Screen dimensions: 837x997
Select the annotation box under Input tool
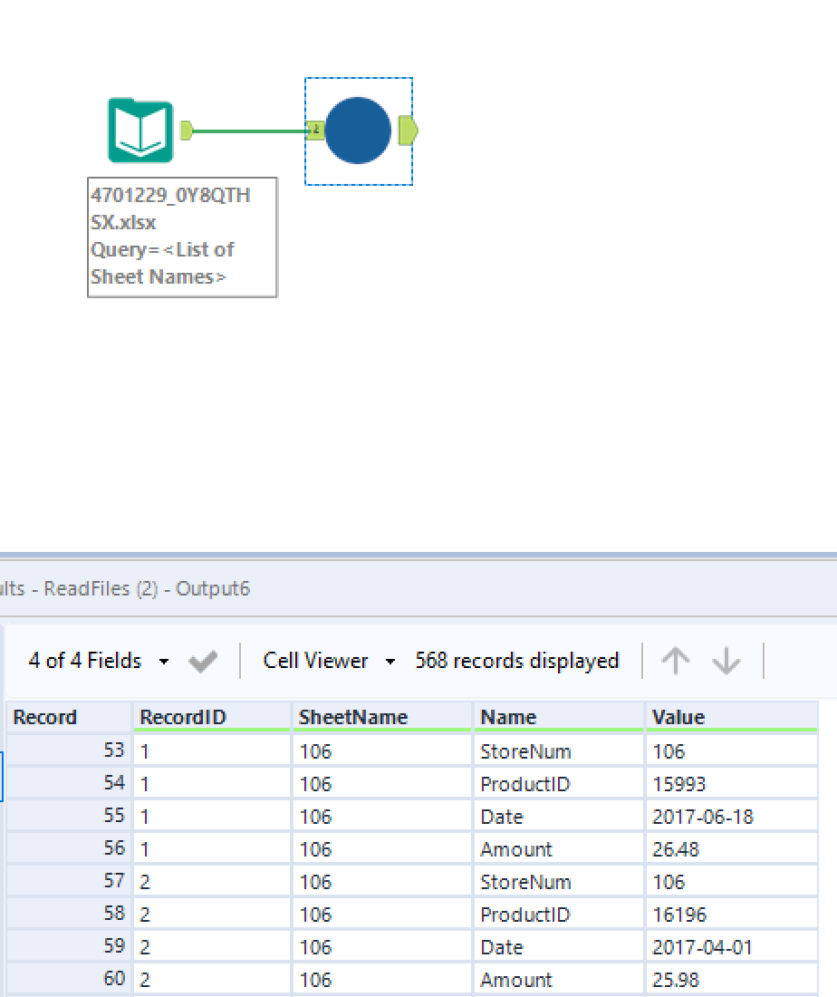tap(182, 237)
